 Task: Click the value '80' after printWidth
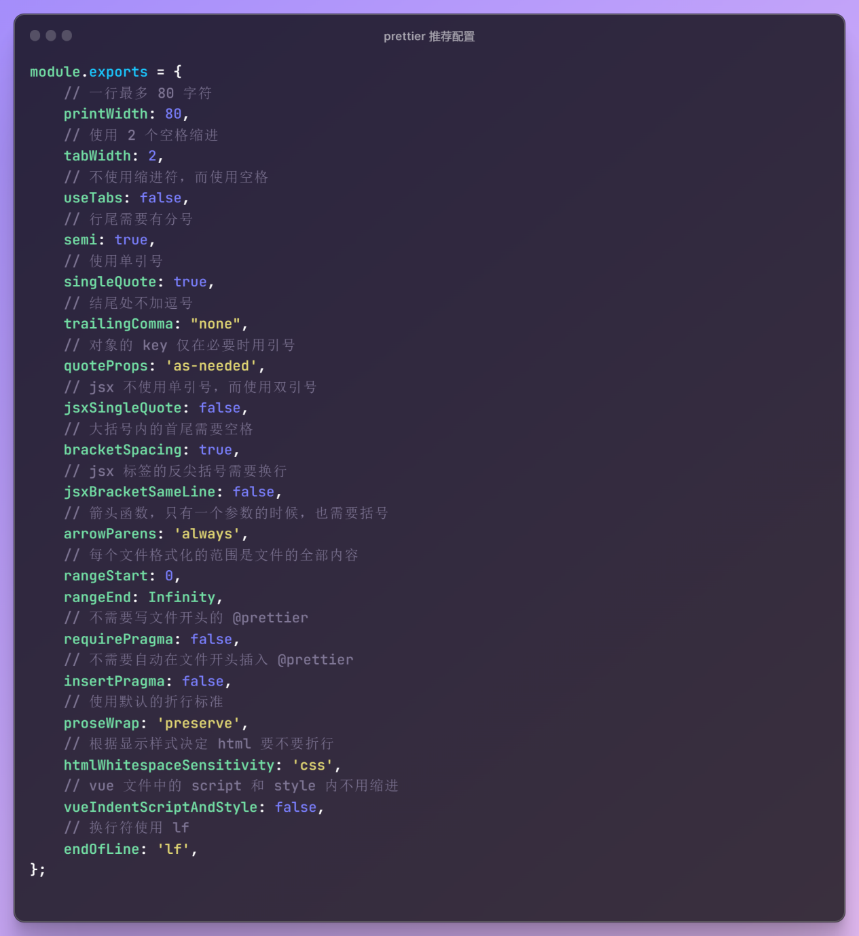point(173,114)
